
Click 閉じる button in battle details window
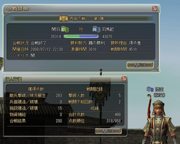(140, 65)
